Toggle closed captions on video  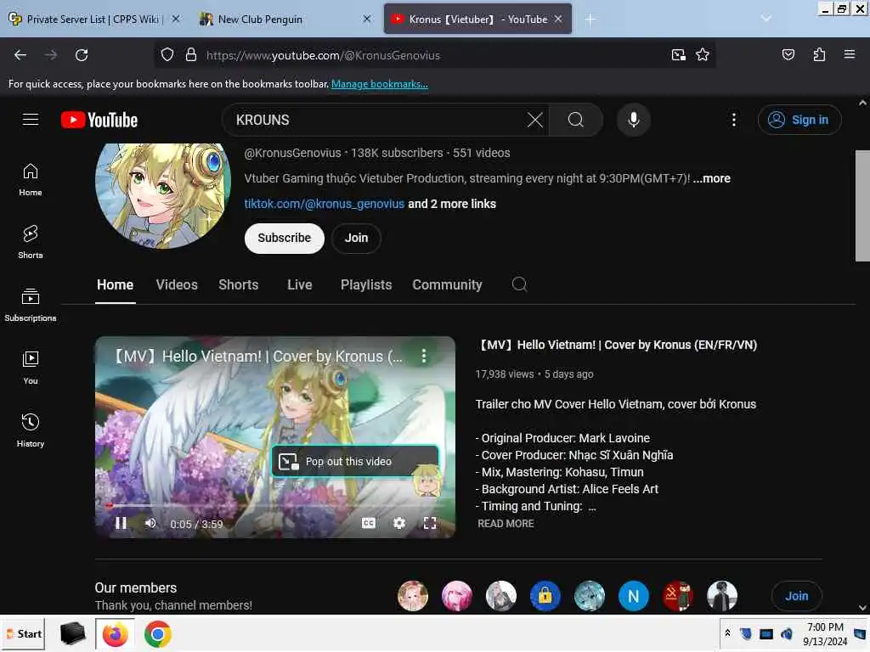369,523
